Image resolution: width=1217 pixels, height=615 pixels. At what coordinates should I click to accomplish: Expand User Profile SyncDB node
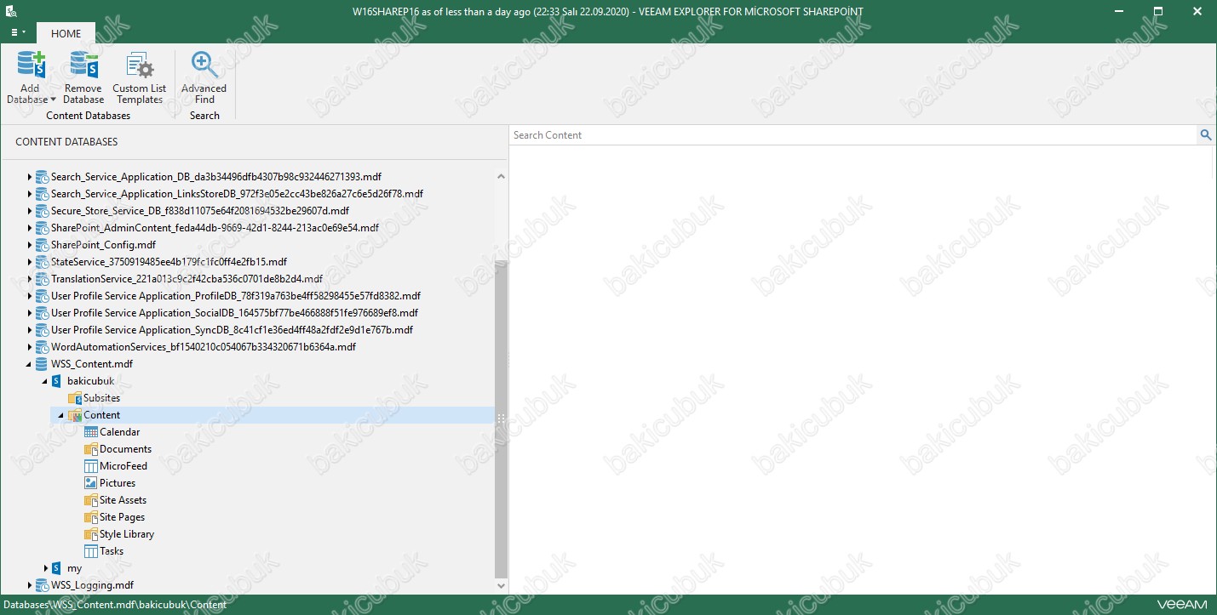30,330
